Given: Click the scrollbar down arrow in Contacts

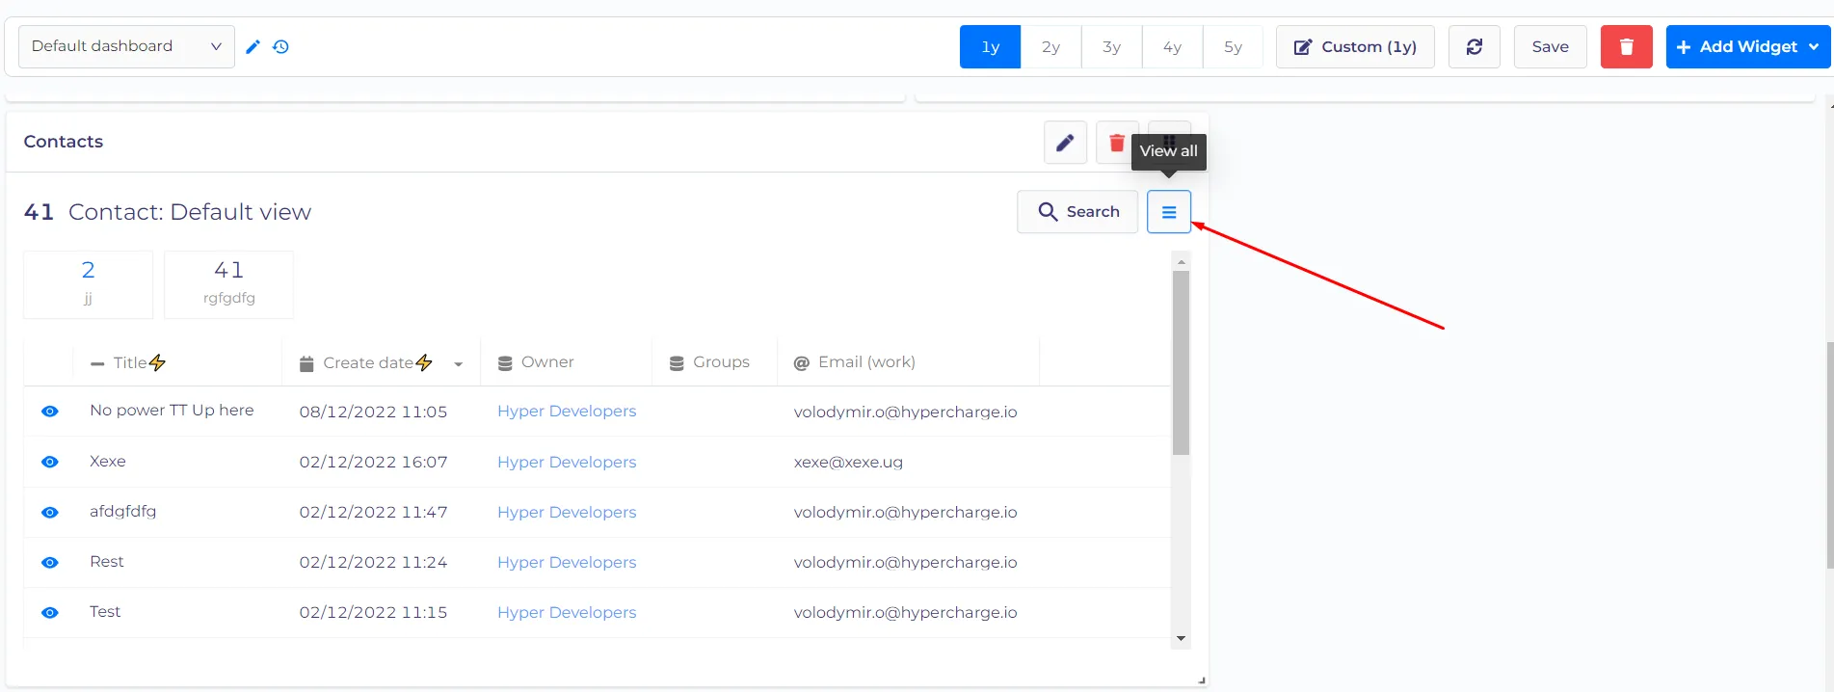Looking at the screenshot, I should (x=1181, y=638).
